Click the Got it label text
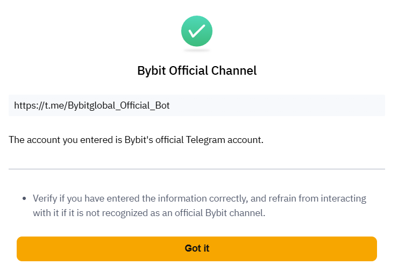The width and height of the screenshot is (398, 272). click(x=197, y=248)
